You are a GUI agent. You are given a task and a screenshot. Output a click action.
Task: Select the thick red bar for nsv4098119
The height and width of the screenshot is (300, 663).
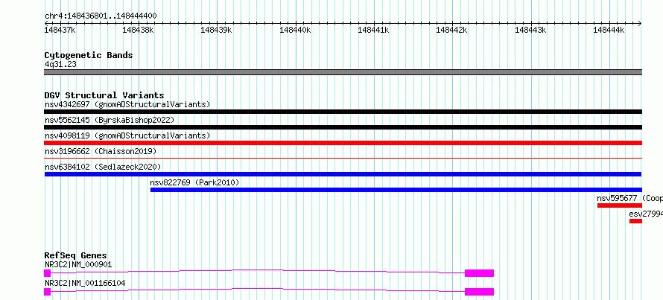[343, 143]
